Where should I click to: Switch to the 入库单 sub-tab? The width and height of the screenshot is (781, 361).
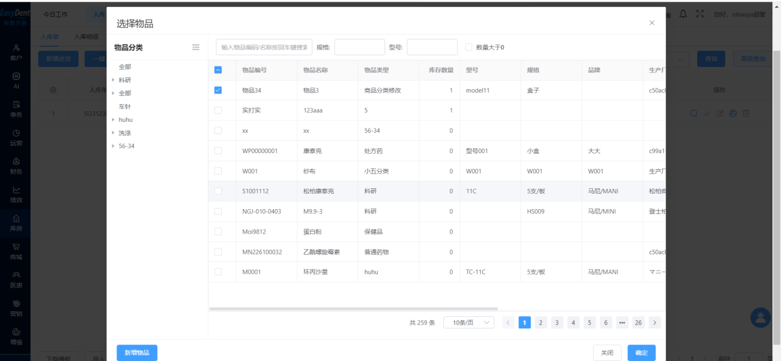coord(49,36)
